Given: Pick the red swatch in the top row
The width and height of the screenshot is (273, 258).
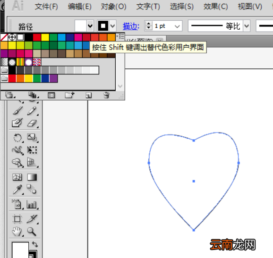Looking at the screenshot, I should (37, 37).
